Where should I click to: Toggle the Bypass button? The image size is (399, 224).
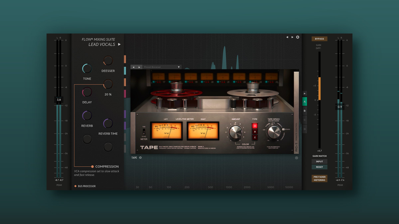[319, 39]
